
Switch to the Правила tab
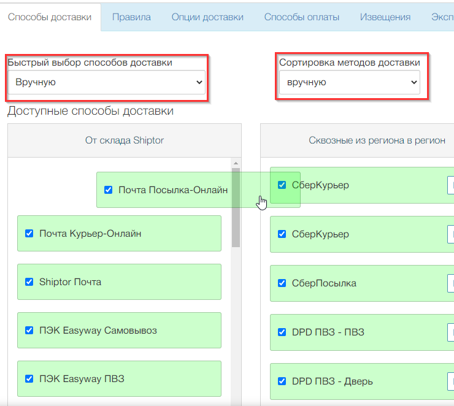pos(131,17)
